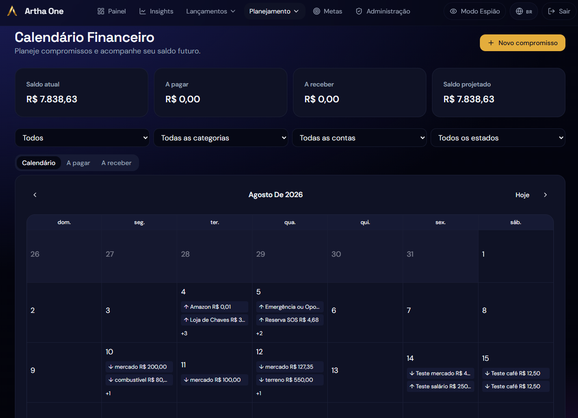Expand the Lançamentos menu
Viewport: 578px width, 418px height.
[x=211, y=11]
